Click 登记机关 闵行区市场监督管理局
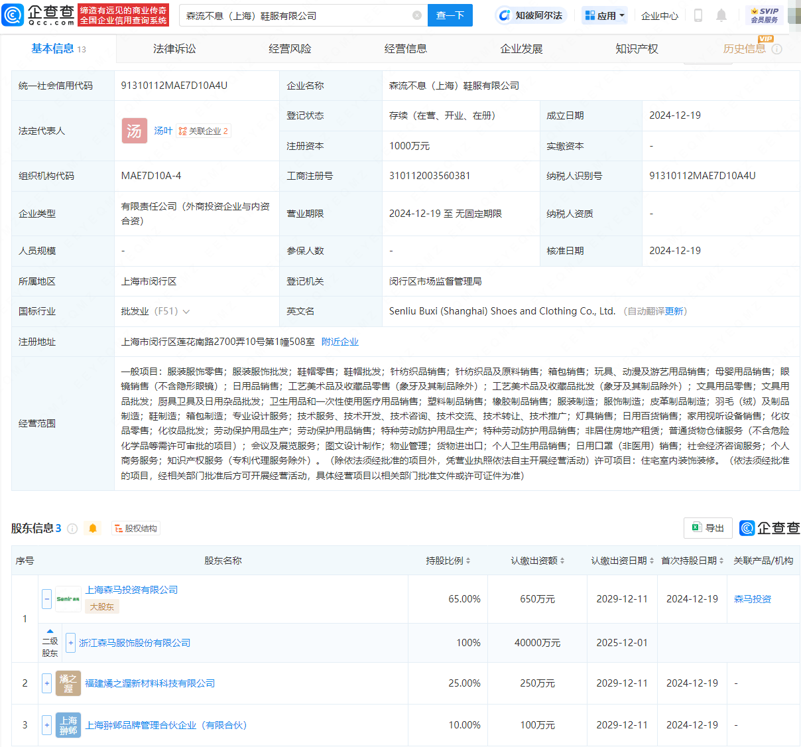This screenshot has height=747, width=801. point(435,281)
